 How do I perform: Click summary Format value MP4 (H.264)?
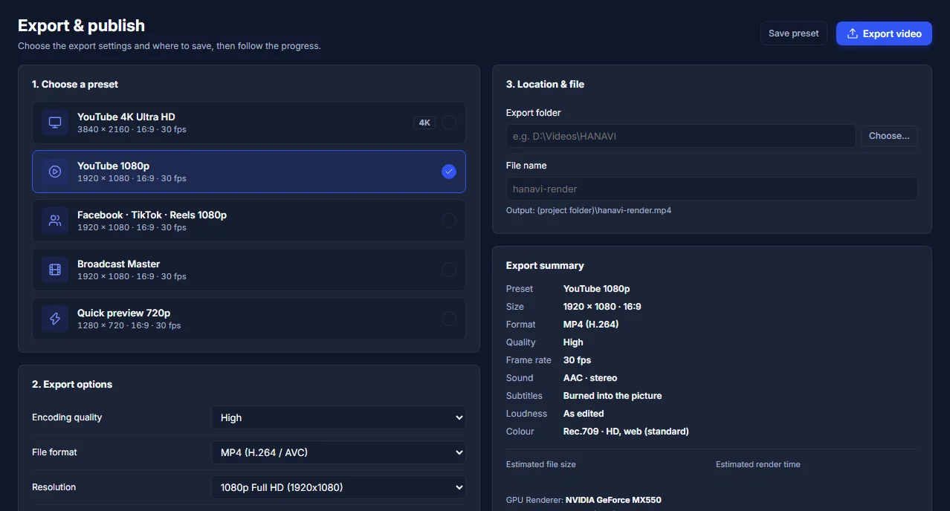[591, 325]
